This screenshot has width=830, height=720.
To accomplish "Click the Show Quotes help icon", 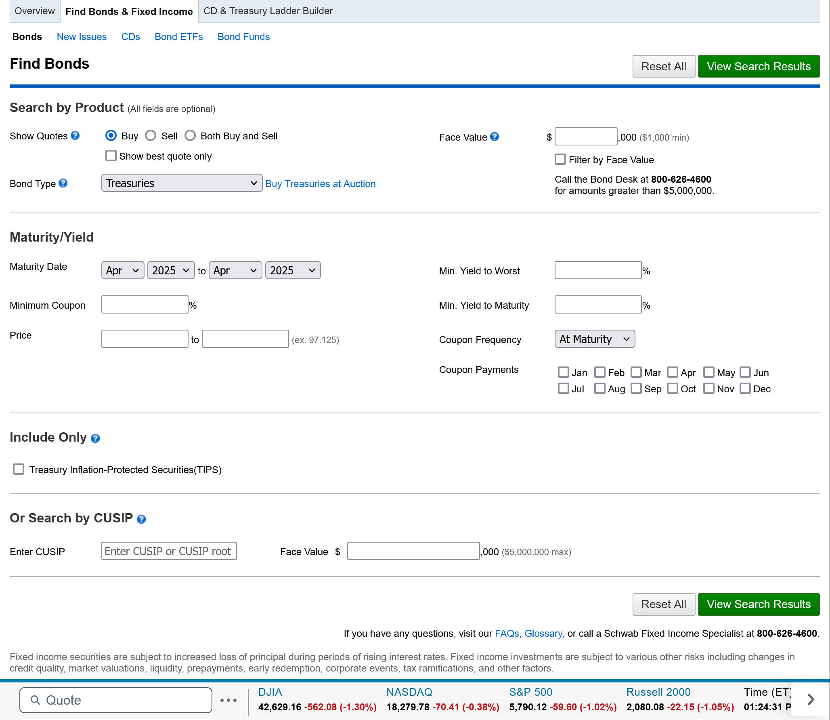I will point(75,136).
